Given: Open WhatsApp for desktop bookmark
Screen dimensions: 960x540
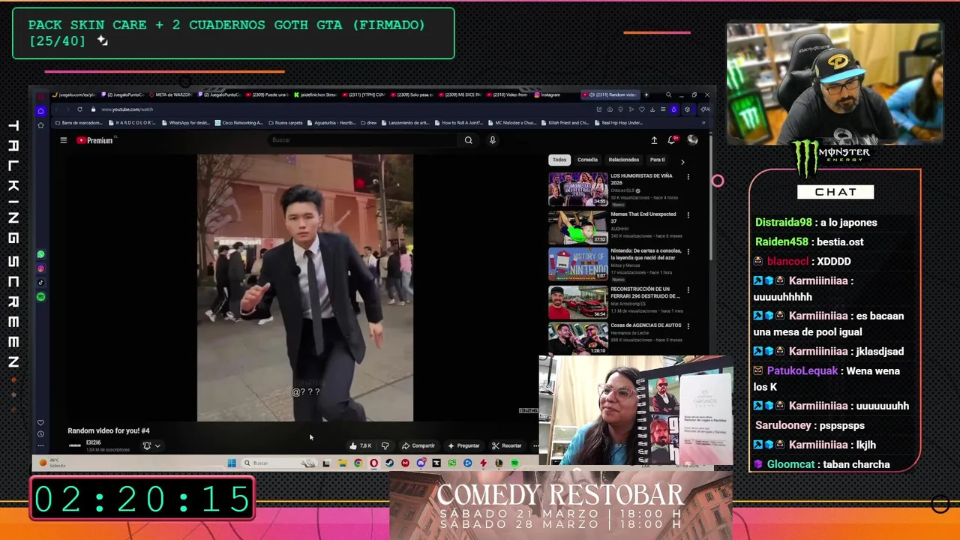Looking at the screenshot, I should coord(186,122).
